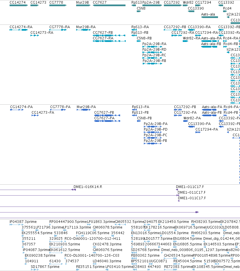This screenshot has height=271, width=240.
Task: Click the GM06078.5prime EST label
Action: pyautogui.click(x=107, y=227)
